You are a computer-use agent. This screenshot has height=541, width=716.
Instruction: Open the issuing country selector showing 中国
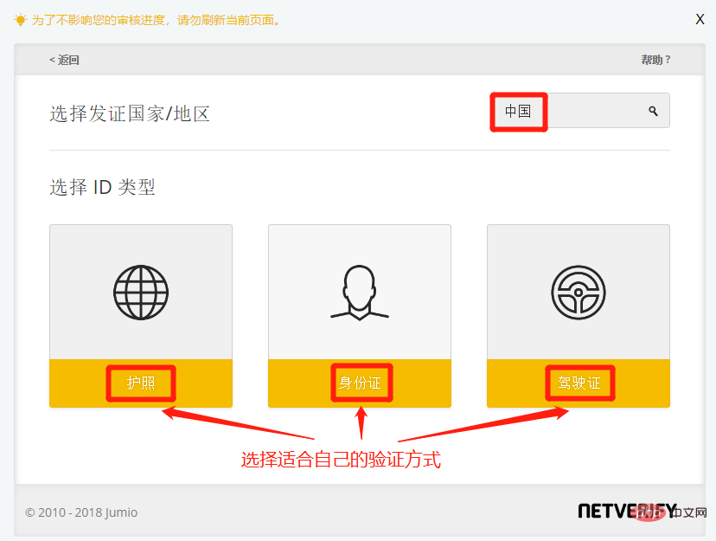click(518, 110)
